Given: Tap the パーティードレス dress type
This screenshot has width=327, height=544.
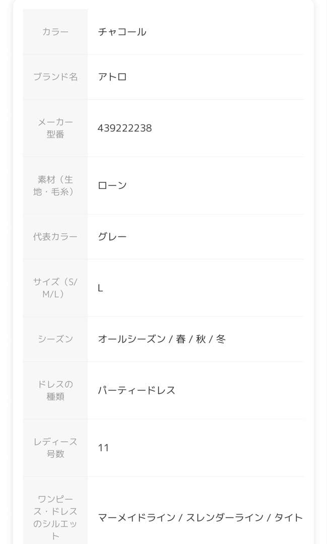Looking at the screenshot, I should click(137, 390).
